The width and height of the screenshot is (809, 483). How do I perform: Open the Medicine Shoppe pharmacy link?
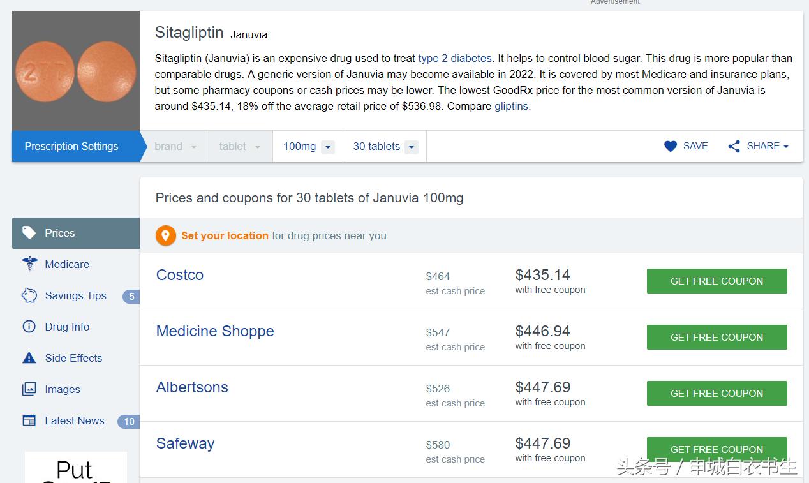215,331
